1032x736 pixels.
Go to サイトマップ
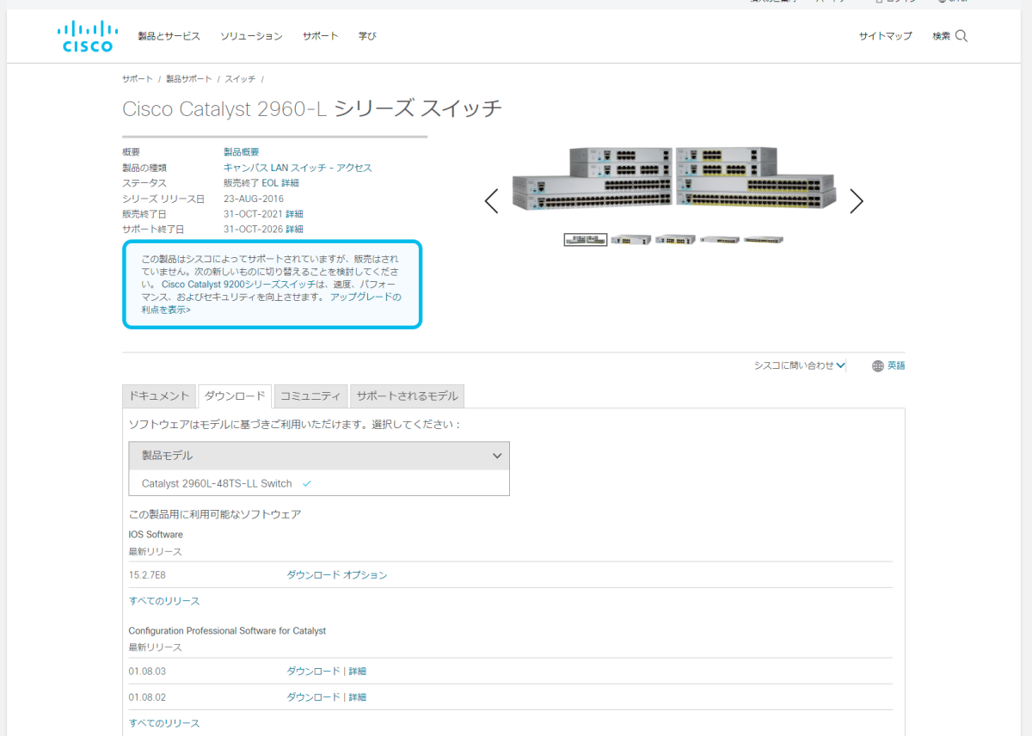point(885,36)
